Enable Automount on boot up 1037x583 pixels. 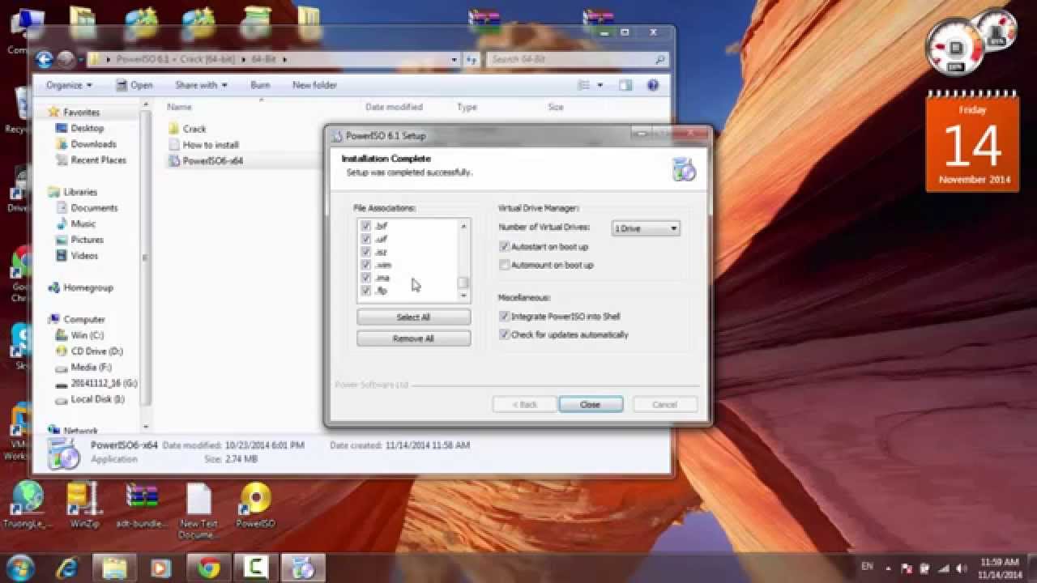pyautogui.click(x=504, y=265)
